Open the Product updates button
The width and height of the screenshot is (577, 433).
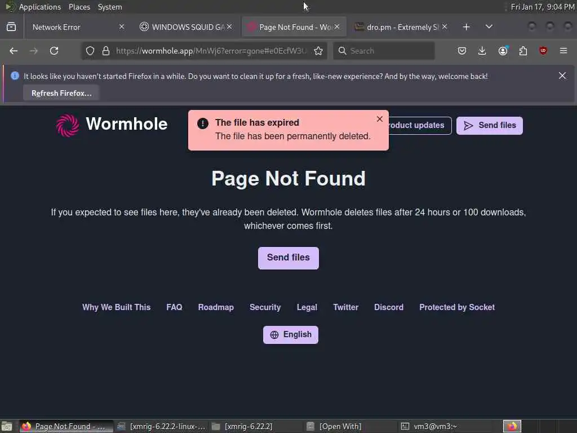(x=419, y=126)
